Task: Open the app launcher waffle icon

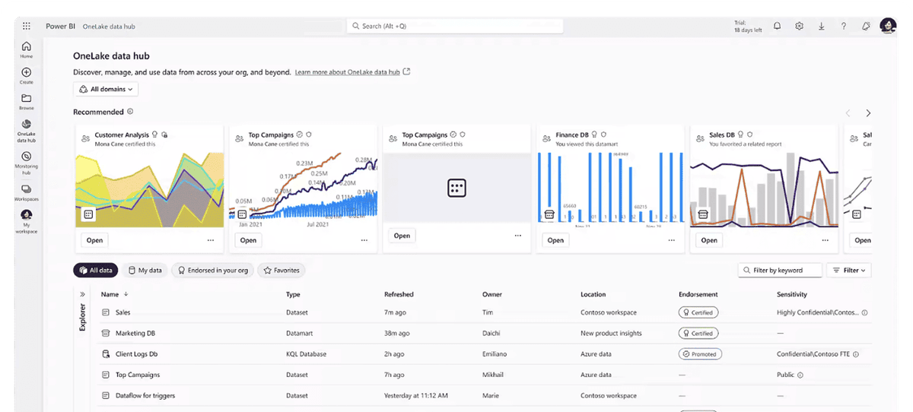Action: coord(27,26)
